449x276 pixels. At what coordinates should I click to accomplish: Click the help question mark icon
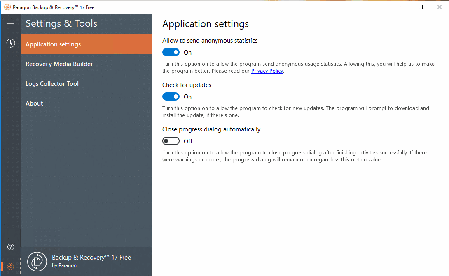point(11,247)
